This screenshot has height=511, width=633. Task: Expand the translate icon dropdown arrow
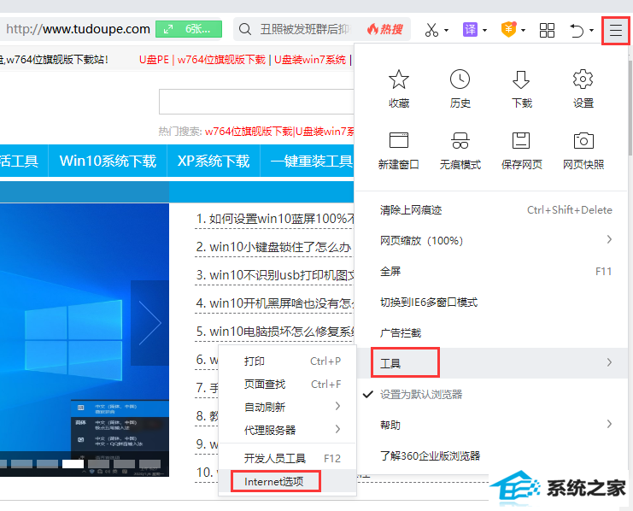[x=485, y=30]
